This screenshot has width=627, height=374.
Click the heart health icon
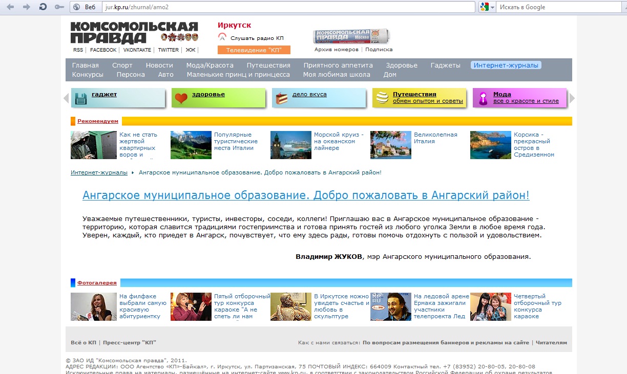point(181,98)
